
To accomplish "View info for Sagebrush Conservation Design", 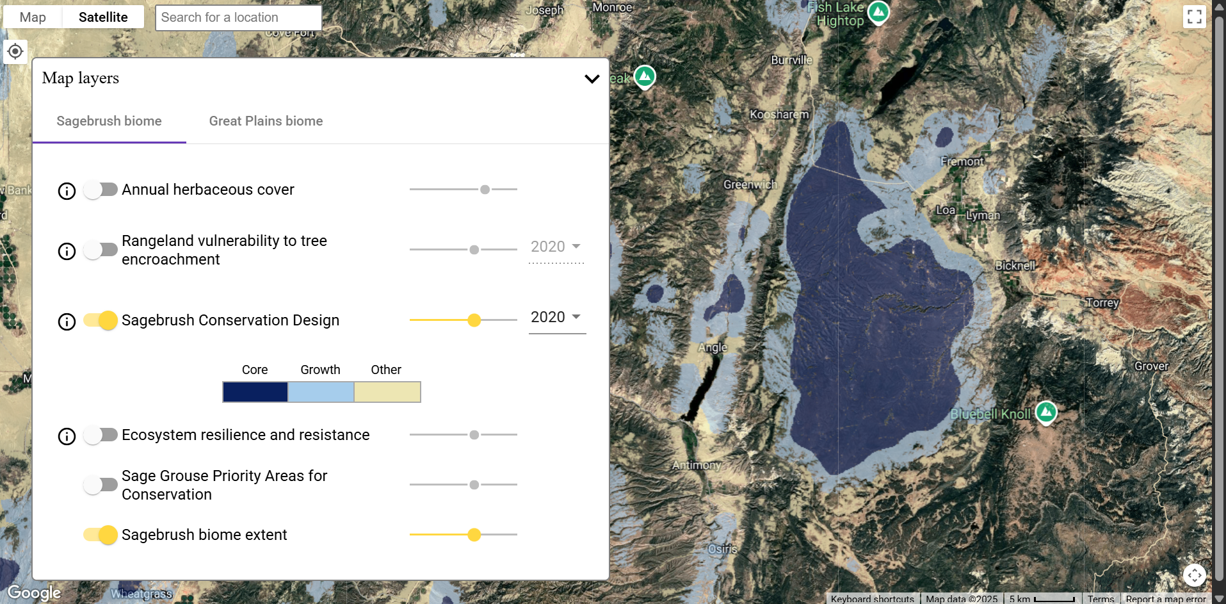I will point(67,322).
